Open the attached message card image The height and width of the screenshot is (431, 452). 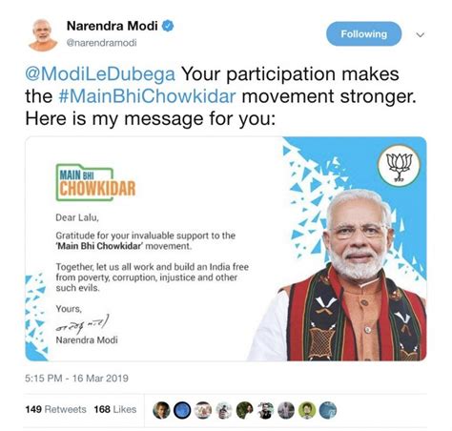[x=226, y=249]
